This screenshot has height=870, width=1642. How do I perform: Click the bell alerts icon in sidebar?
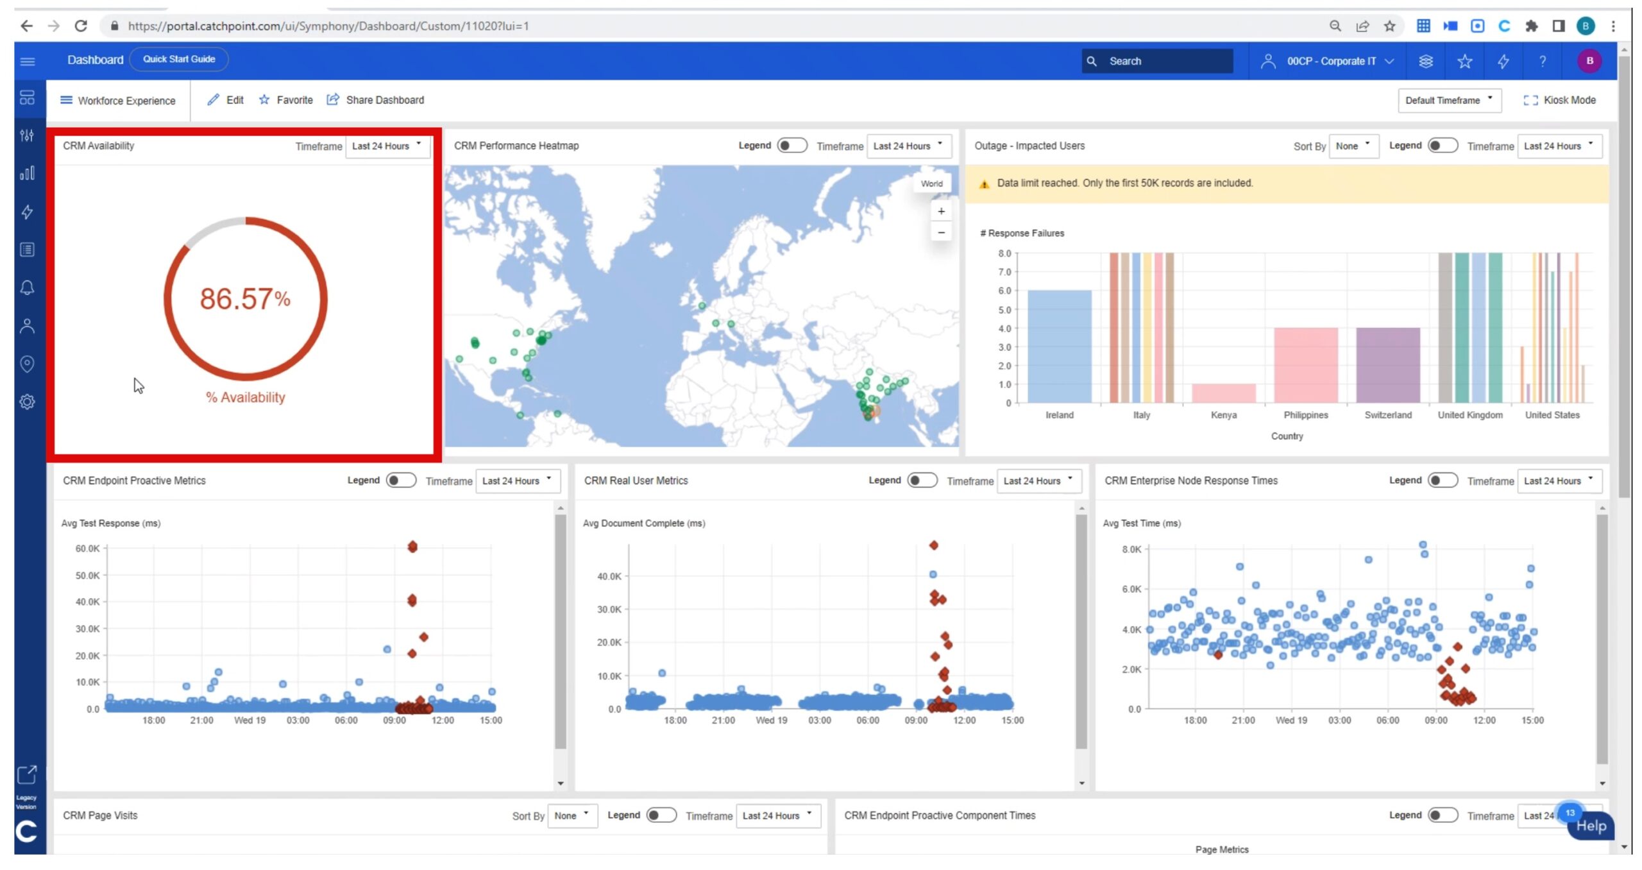(x=27, y=287)
